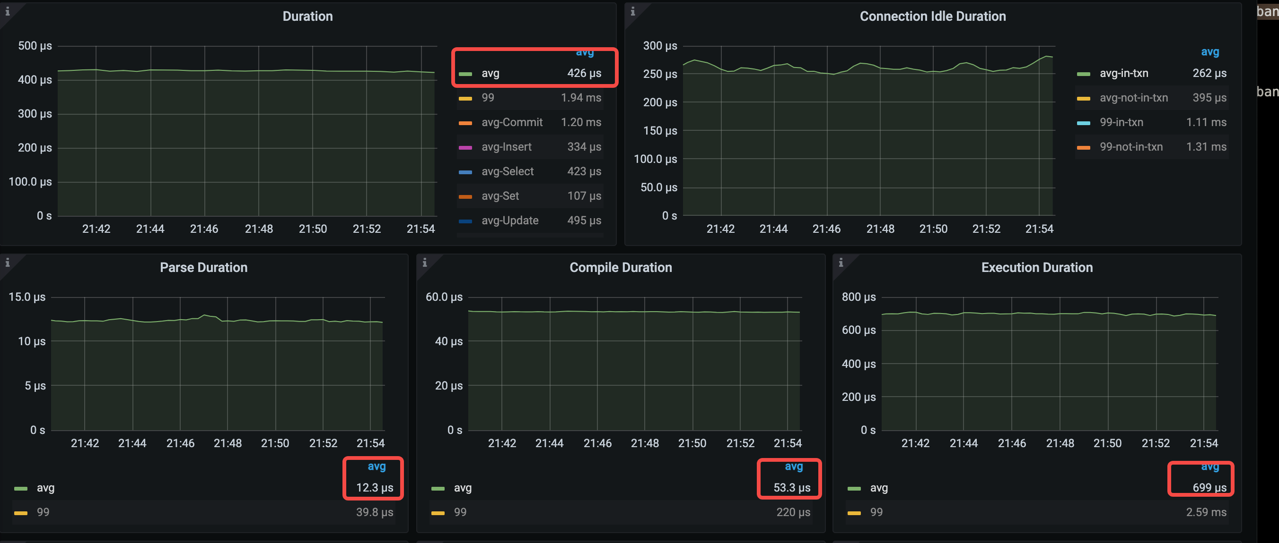Click the Execution Duration graph plot area

coord(1049,364)
